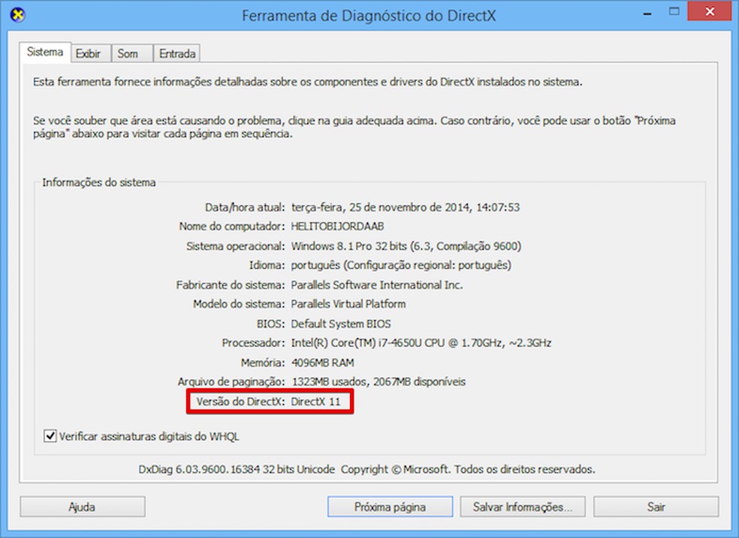Click the active Sistema tab
The image size is (739, 538).
click(45, 52)
